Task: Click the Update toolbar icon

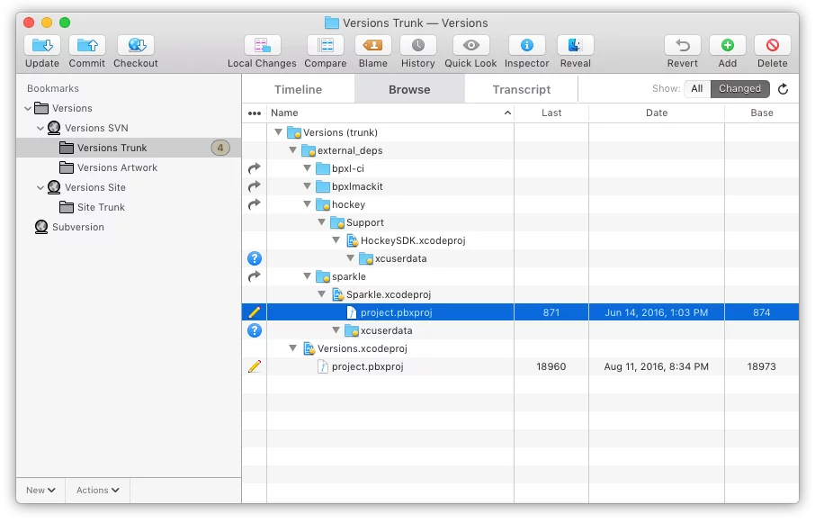Action: [x=41, y=45]
